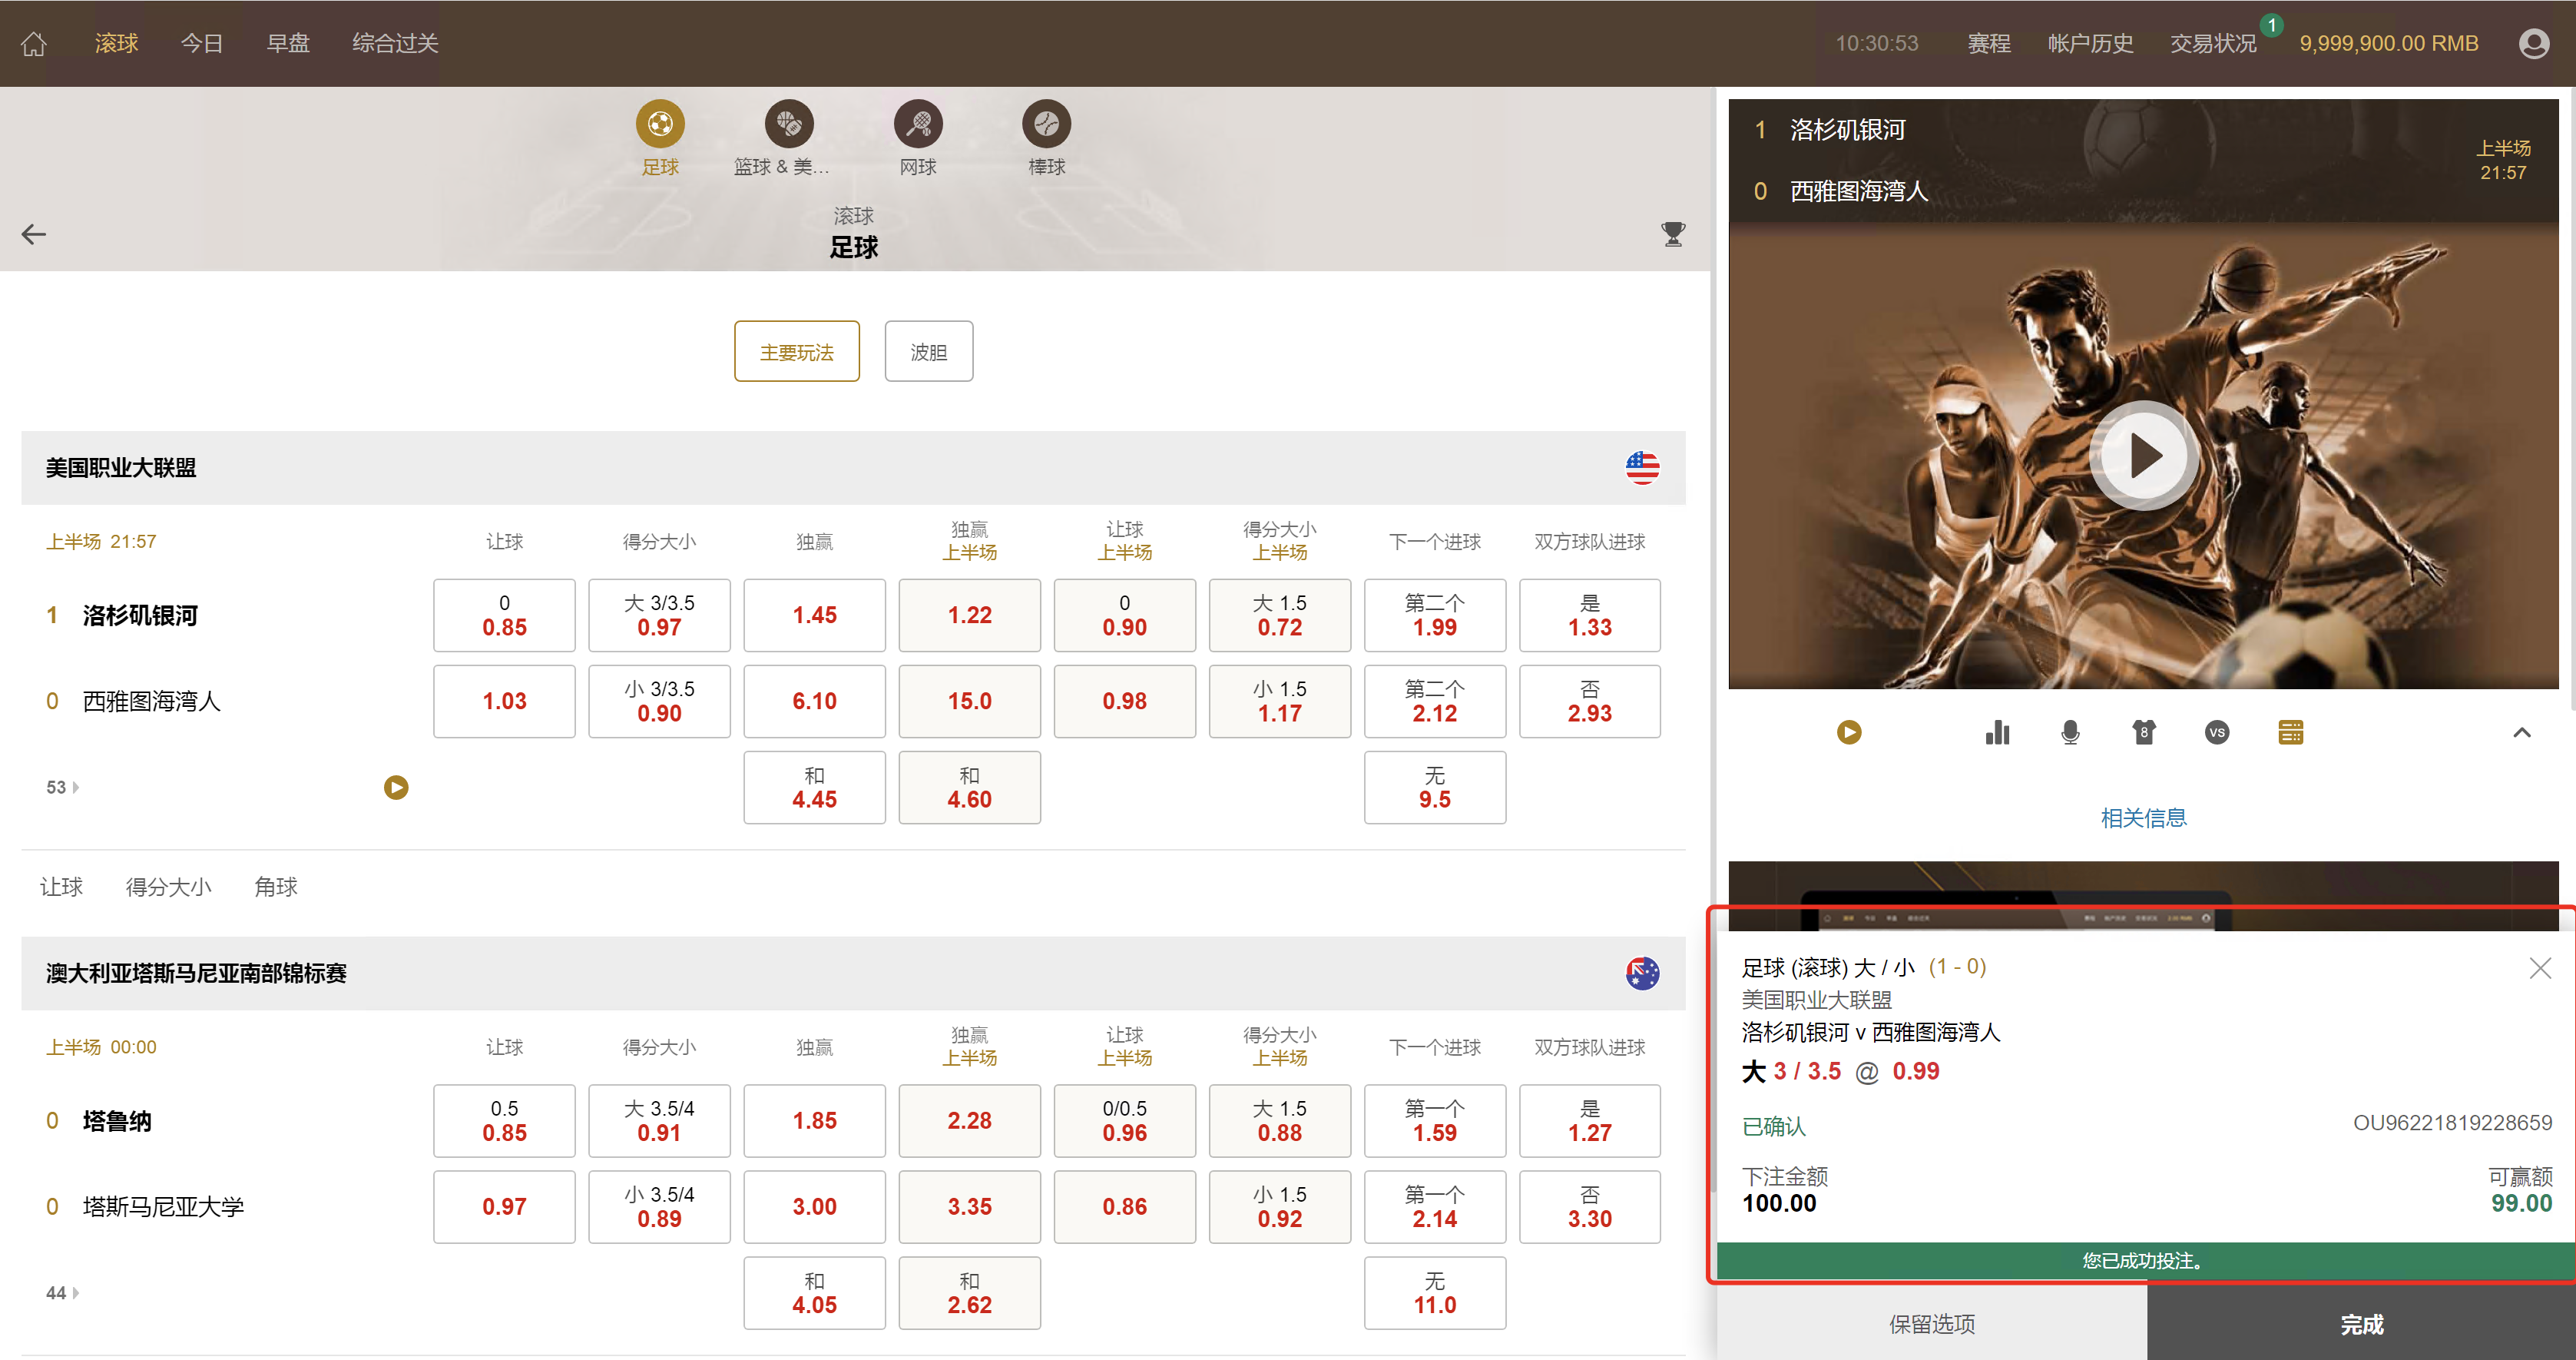Open the microphone commentary icon below the video
This screenshot has width=2576, height=1360.
click(2070, 732)
